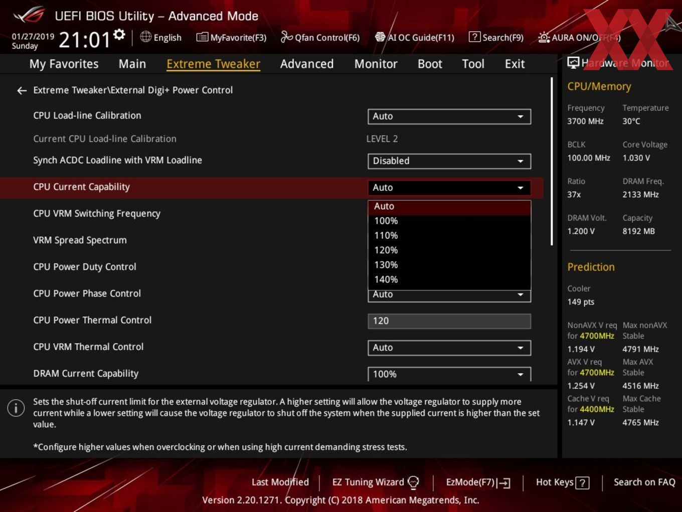Screen dimensions: 682x512
Task: Click the EZ Tuning Wizard bulb icon
Action: click(413, 482)
